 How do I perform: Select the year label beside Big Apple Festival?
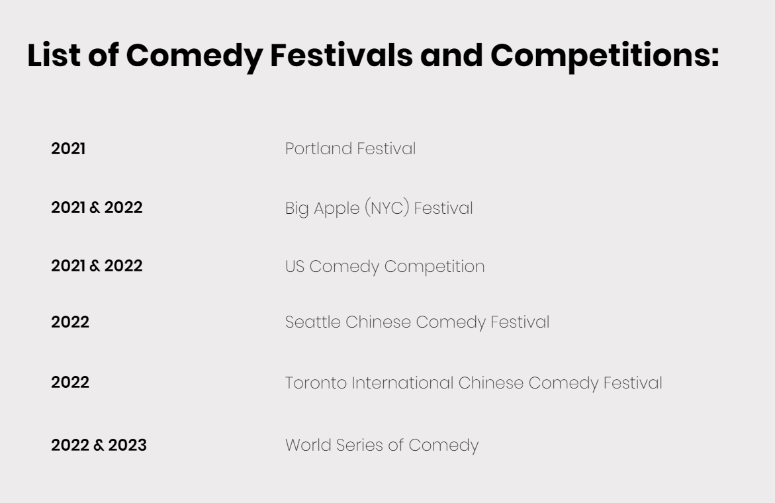click(x=97, y=208)
